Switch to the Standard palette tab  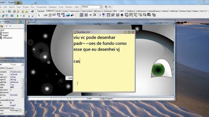point(41,11)
